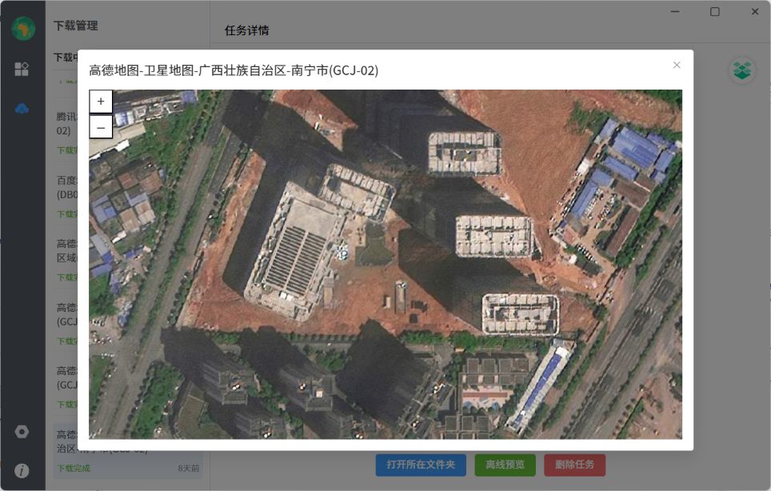Maximize the application window
The width and height of the screenshot is (771, 491).
tap(715, 12)
